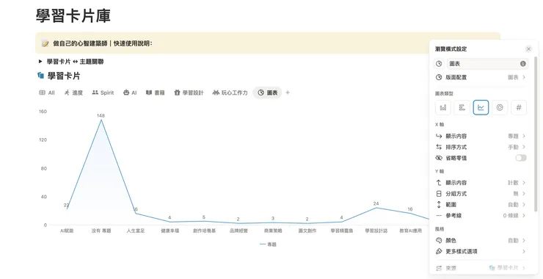
Task: Click the view icon next to the name field
Action: click(x=439, y=64)
